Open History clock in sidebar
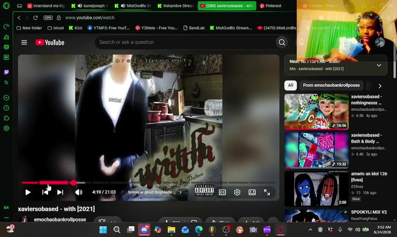Image resolution: width=397 pixels, height=237 pixels. click(6, 108)
